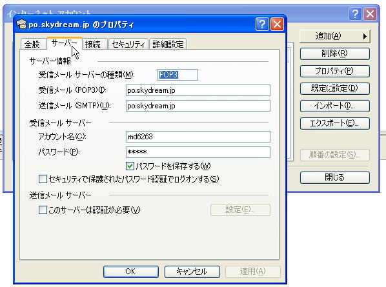Close the po.skydream.jp properties dialog
Viewport: 386px width, 287px height.
point(278,25)
